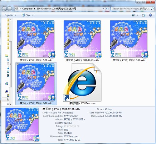Click the navigation pane scrollbar thumb

point(11,64)
